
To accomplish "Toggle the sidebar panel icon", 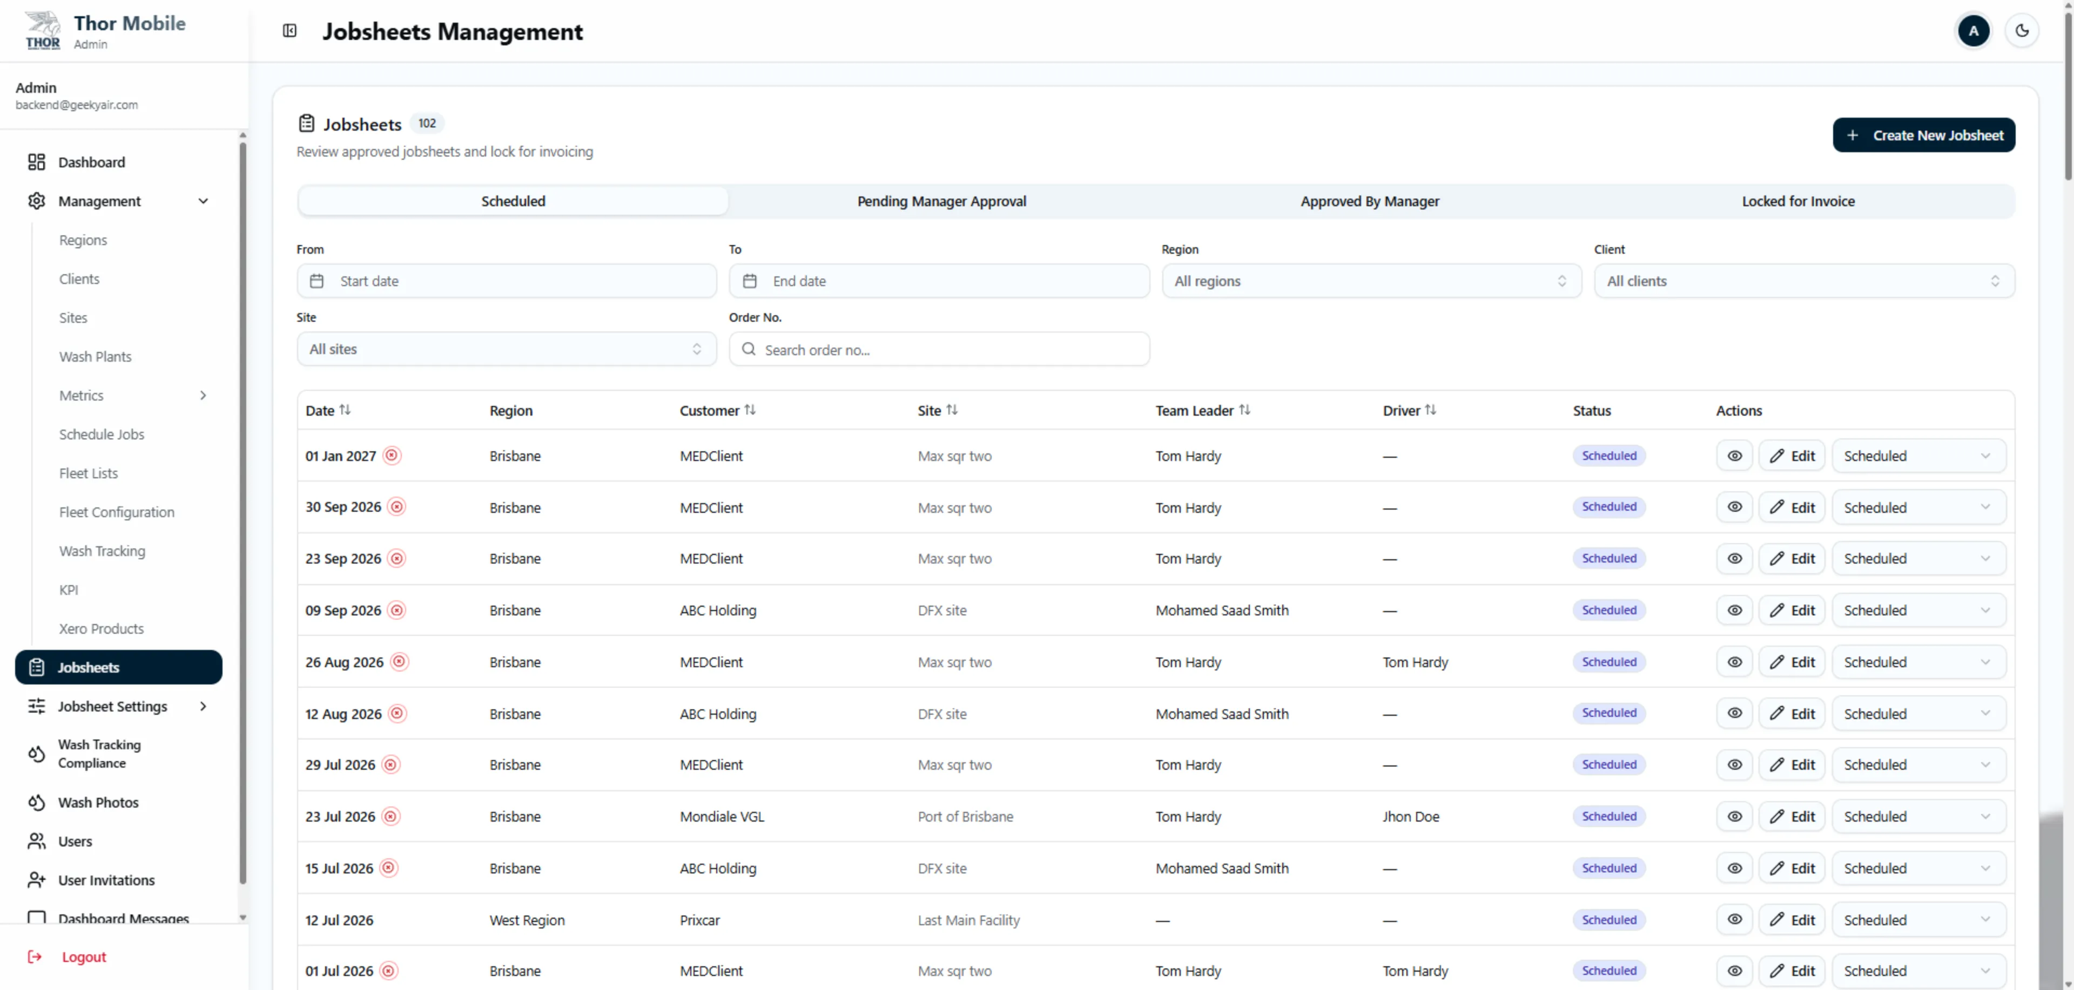I will tap(290, 31).
